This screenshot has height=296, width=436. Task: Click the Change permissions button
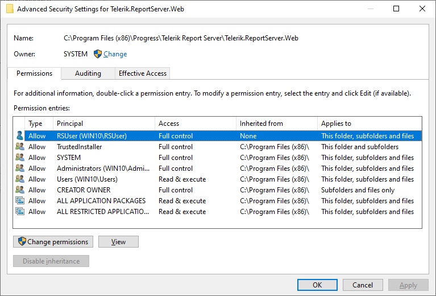point(53,242)
